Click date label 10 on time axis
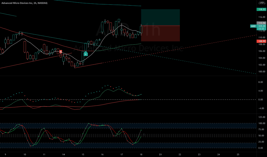This screenshot has height=157, width=267. coord(25,154)
